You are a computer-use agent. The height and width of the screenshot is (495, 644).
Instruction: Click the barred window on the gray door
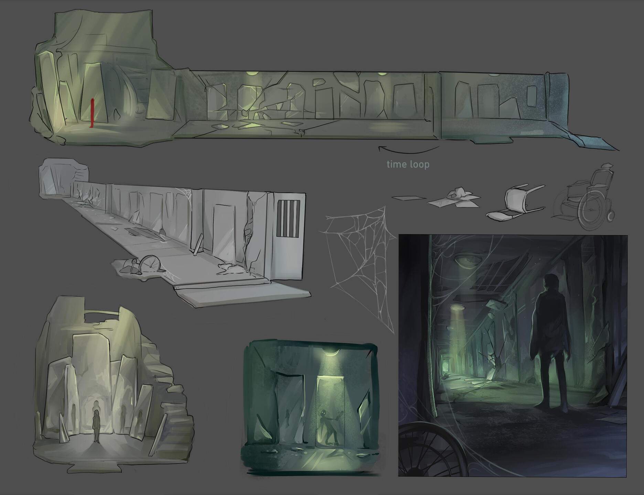(288, 219)
